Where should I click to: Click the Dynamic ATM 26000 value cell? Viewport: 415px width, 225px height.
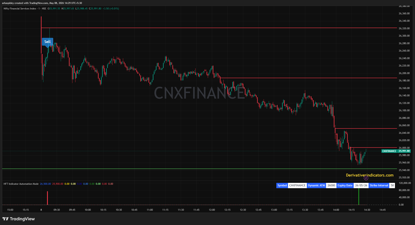point(331,185)
